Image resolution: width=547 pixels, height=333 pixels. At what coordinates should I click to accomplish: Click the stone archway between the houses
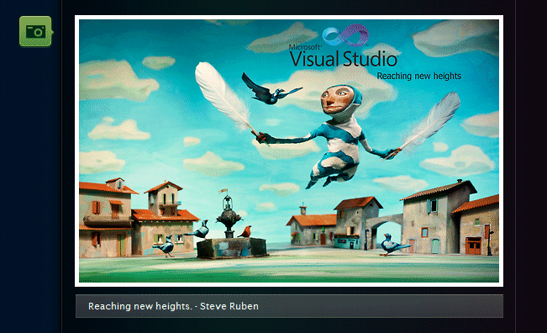tap(385, 230)
